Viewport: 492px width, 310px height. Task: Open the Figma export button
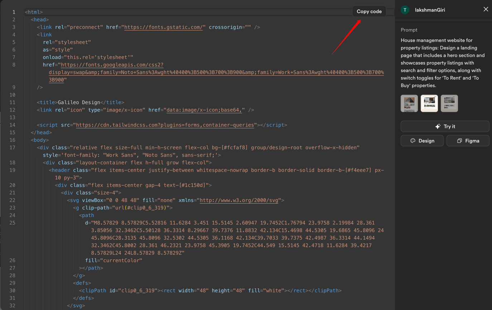468,140
